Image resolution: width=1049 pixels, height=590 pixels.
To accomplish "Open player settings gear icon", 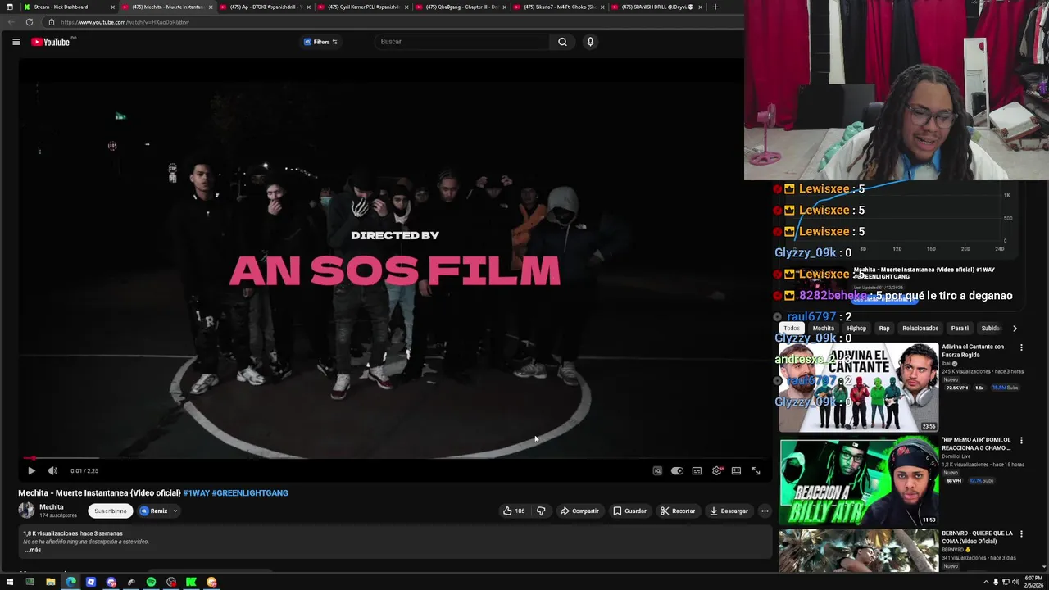I will 717,471.
